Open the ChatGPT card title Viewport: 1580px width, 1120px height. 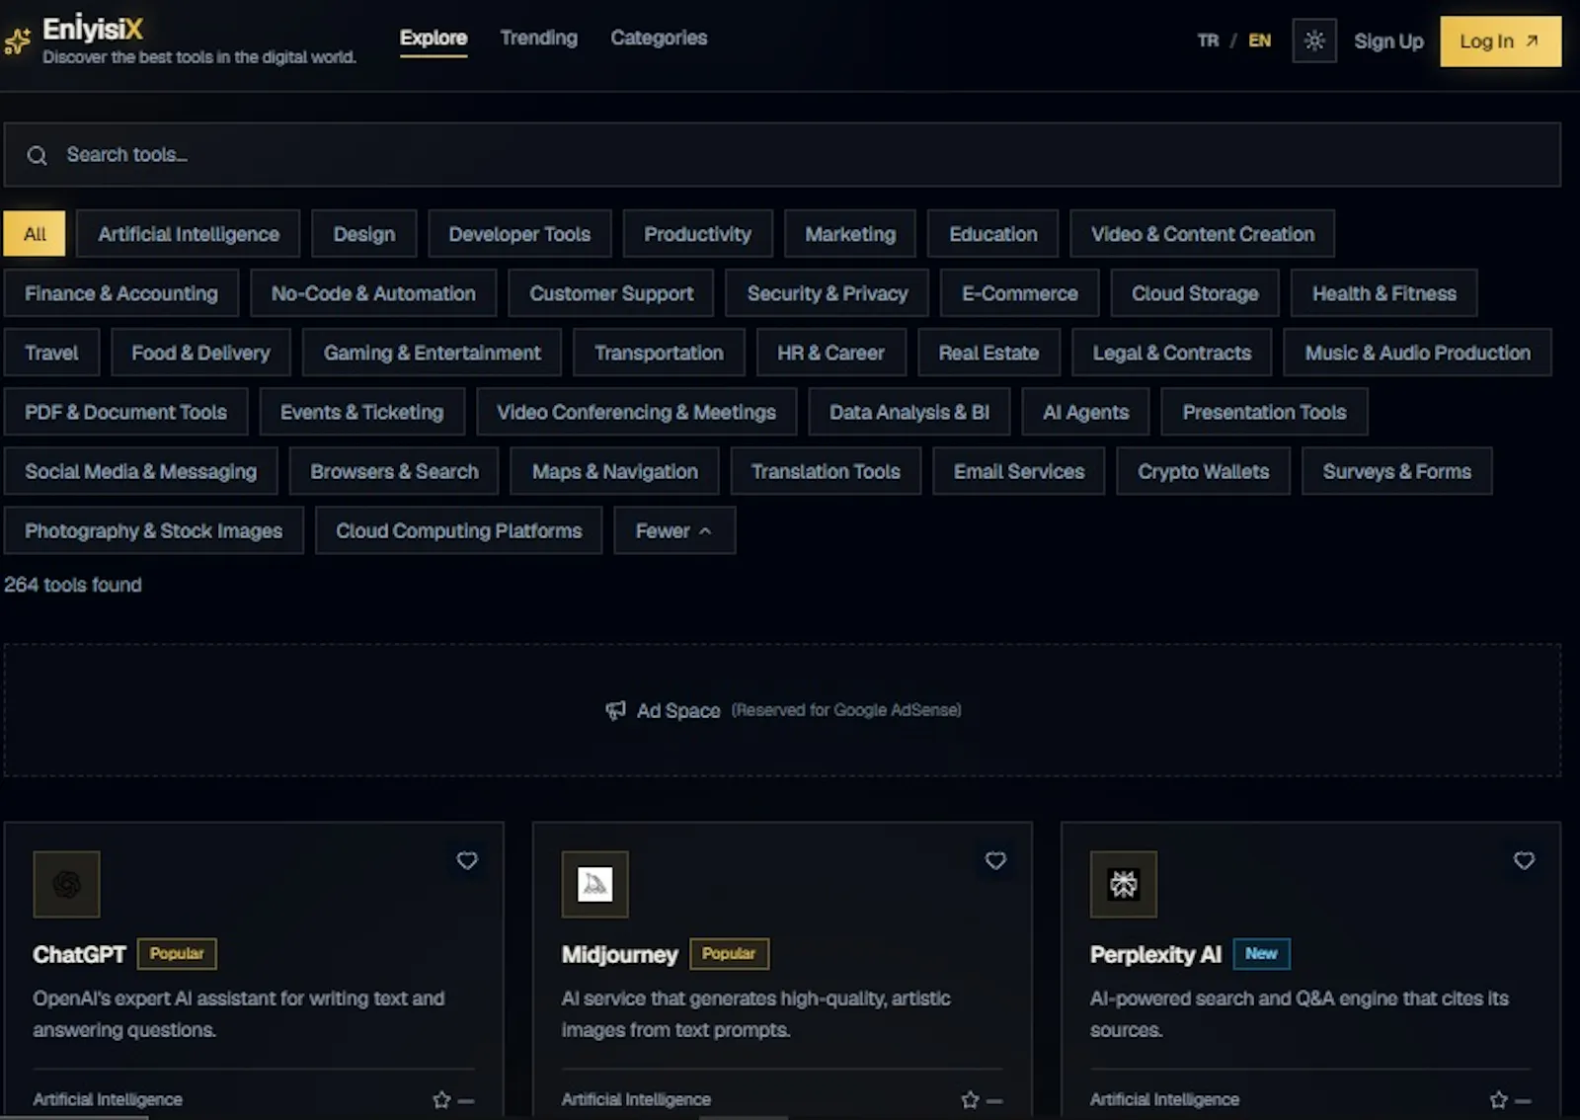click(x=79, y=954)
